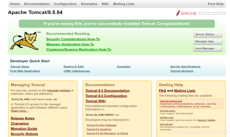Click the Recommended Reading heading
The image size is (230, 137).
tap(68, 34)
